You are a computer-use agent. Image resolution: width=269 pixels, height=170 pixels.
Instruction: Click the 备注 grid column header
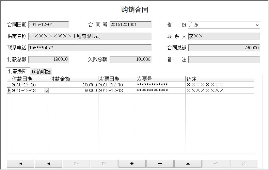click(x=220, y=79)
